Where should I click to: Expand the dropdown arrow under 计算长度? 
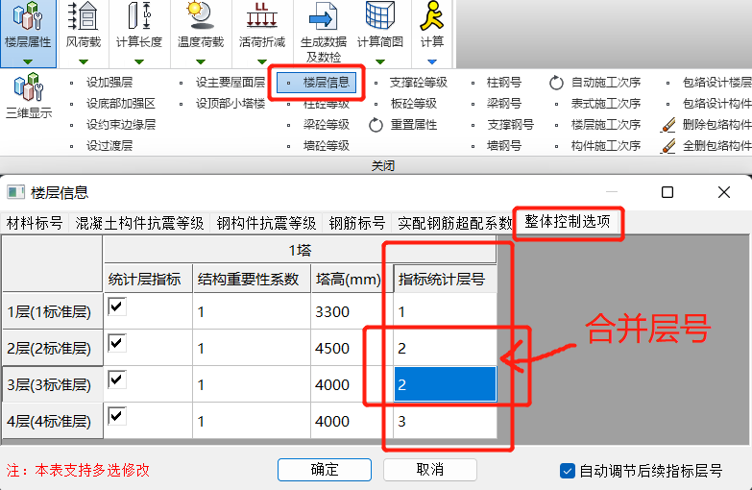[139, 61]
